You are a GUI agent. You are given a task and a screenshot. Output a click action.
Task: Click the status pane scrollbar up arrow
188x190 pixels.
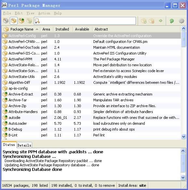tap(183, 151)
